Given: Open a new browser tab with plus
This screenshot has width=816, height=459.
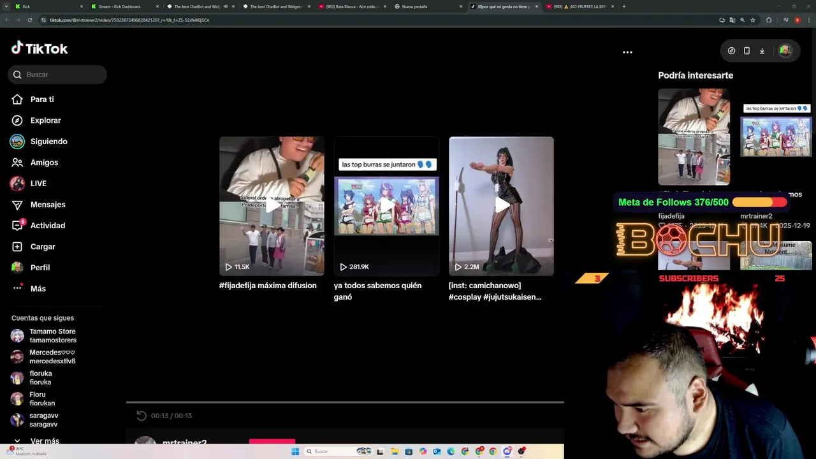Looking at the screenshot, I should [x=623, y=6].
